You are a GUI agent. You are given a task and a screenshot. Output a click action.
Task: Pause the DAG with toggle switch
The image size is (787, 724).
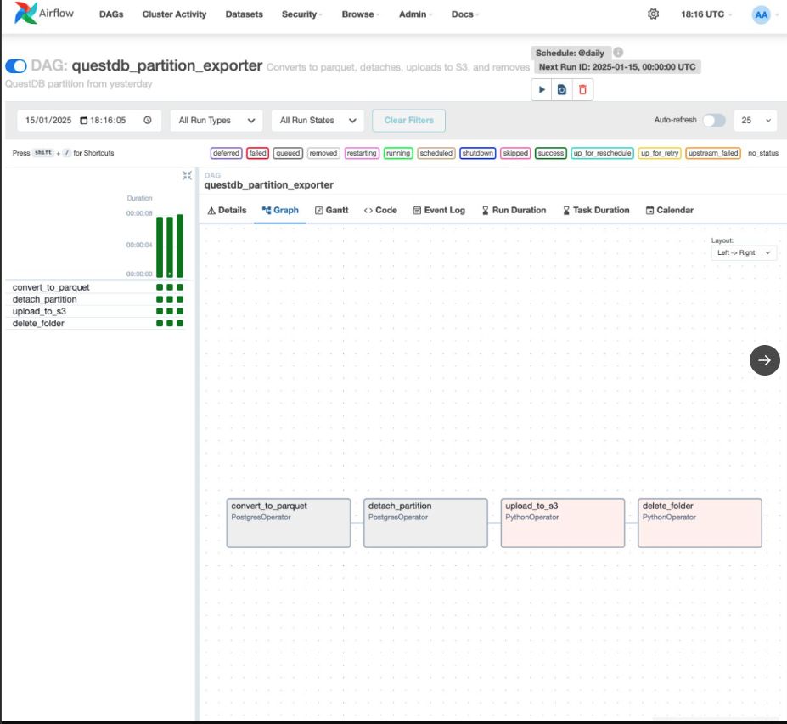click(x=16, y=65)
